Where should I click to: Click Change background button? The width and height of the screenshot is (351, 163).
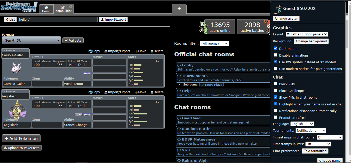(311, 41)
